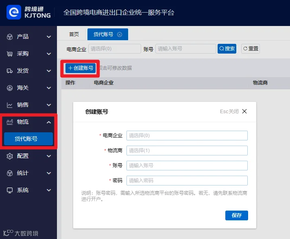This screenshot has width=290, height=239.
Task: Click the 保存 button
Action: [237, 215]
